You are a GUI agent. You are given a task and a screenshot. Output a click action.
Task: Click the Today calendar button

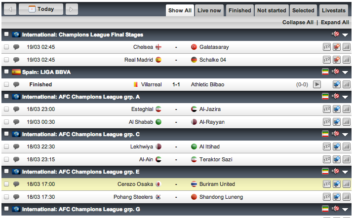41,9
